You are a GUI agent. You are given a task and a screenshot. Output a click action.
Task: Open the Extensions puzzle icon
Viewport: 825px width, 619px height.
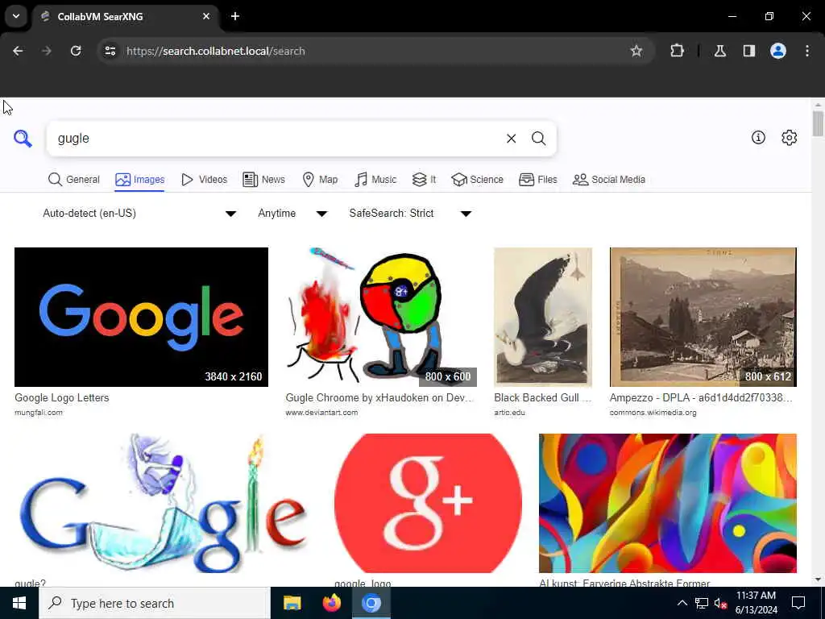pos(677,51)
